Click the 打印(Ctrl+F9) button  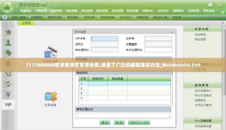click(139, 123)
